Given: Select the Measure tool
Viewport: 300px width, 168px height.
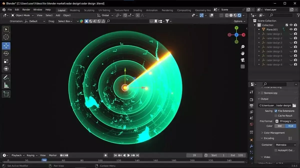Looking at the screenshot, I should (6, 85).
